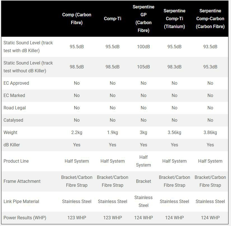Screen dimensions: 231x226
Task: Select the Road Legal row label
Action: tap(15, 108)
